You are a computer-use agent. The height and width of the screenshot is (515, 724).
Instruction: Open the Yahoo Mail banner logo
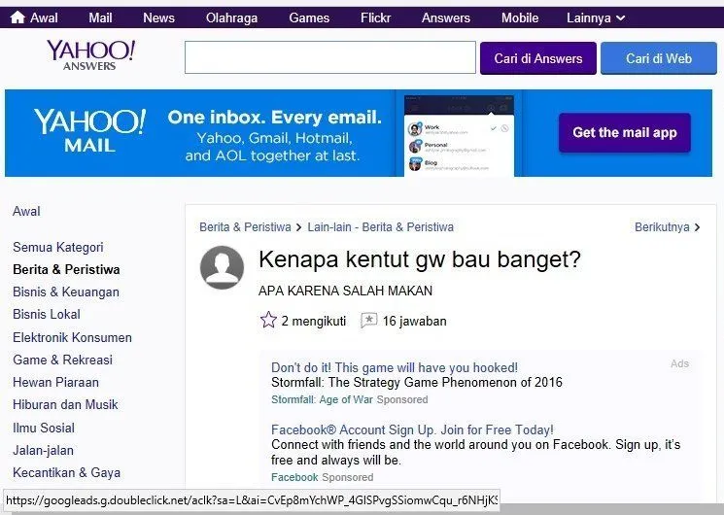point(89,131)
